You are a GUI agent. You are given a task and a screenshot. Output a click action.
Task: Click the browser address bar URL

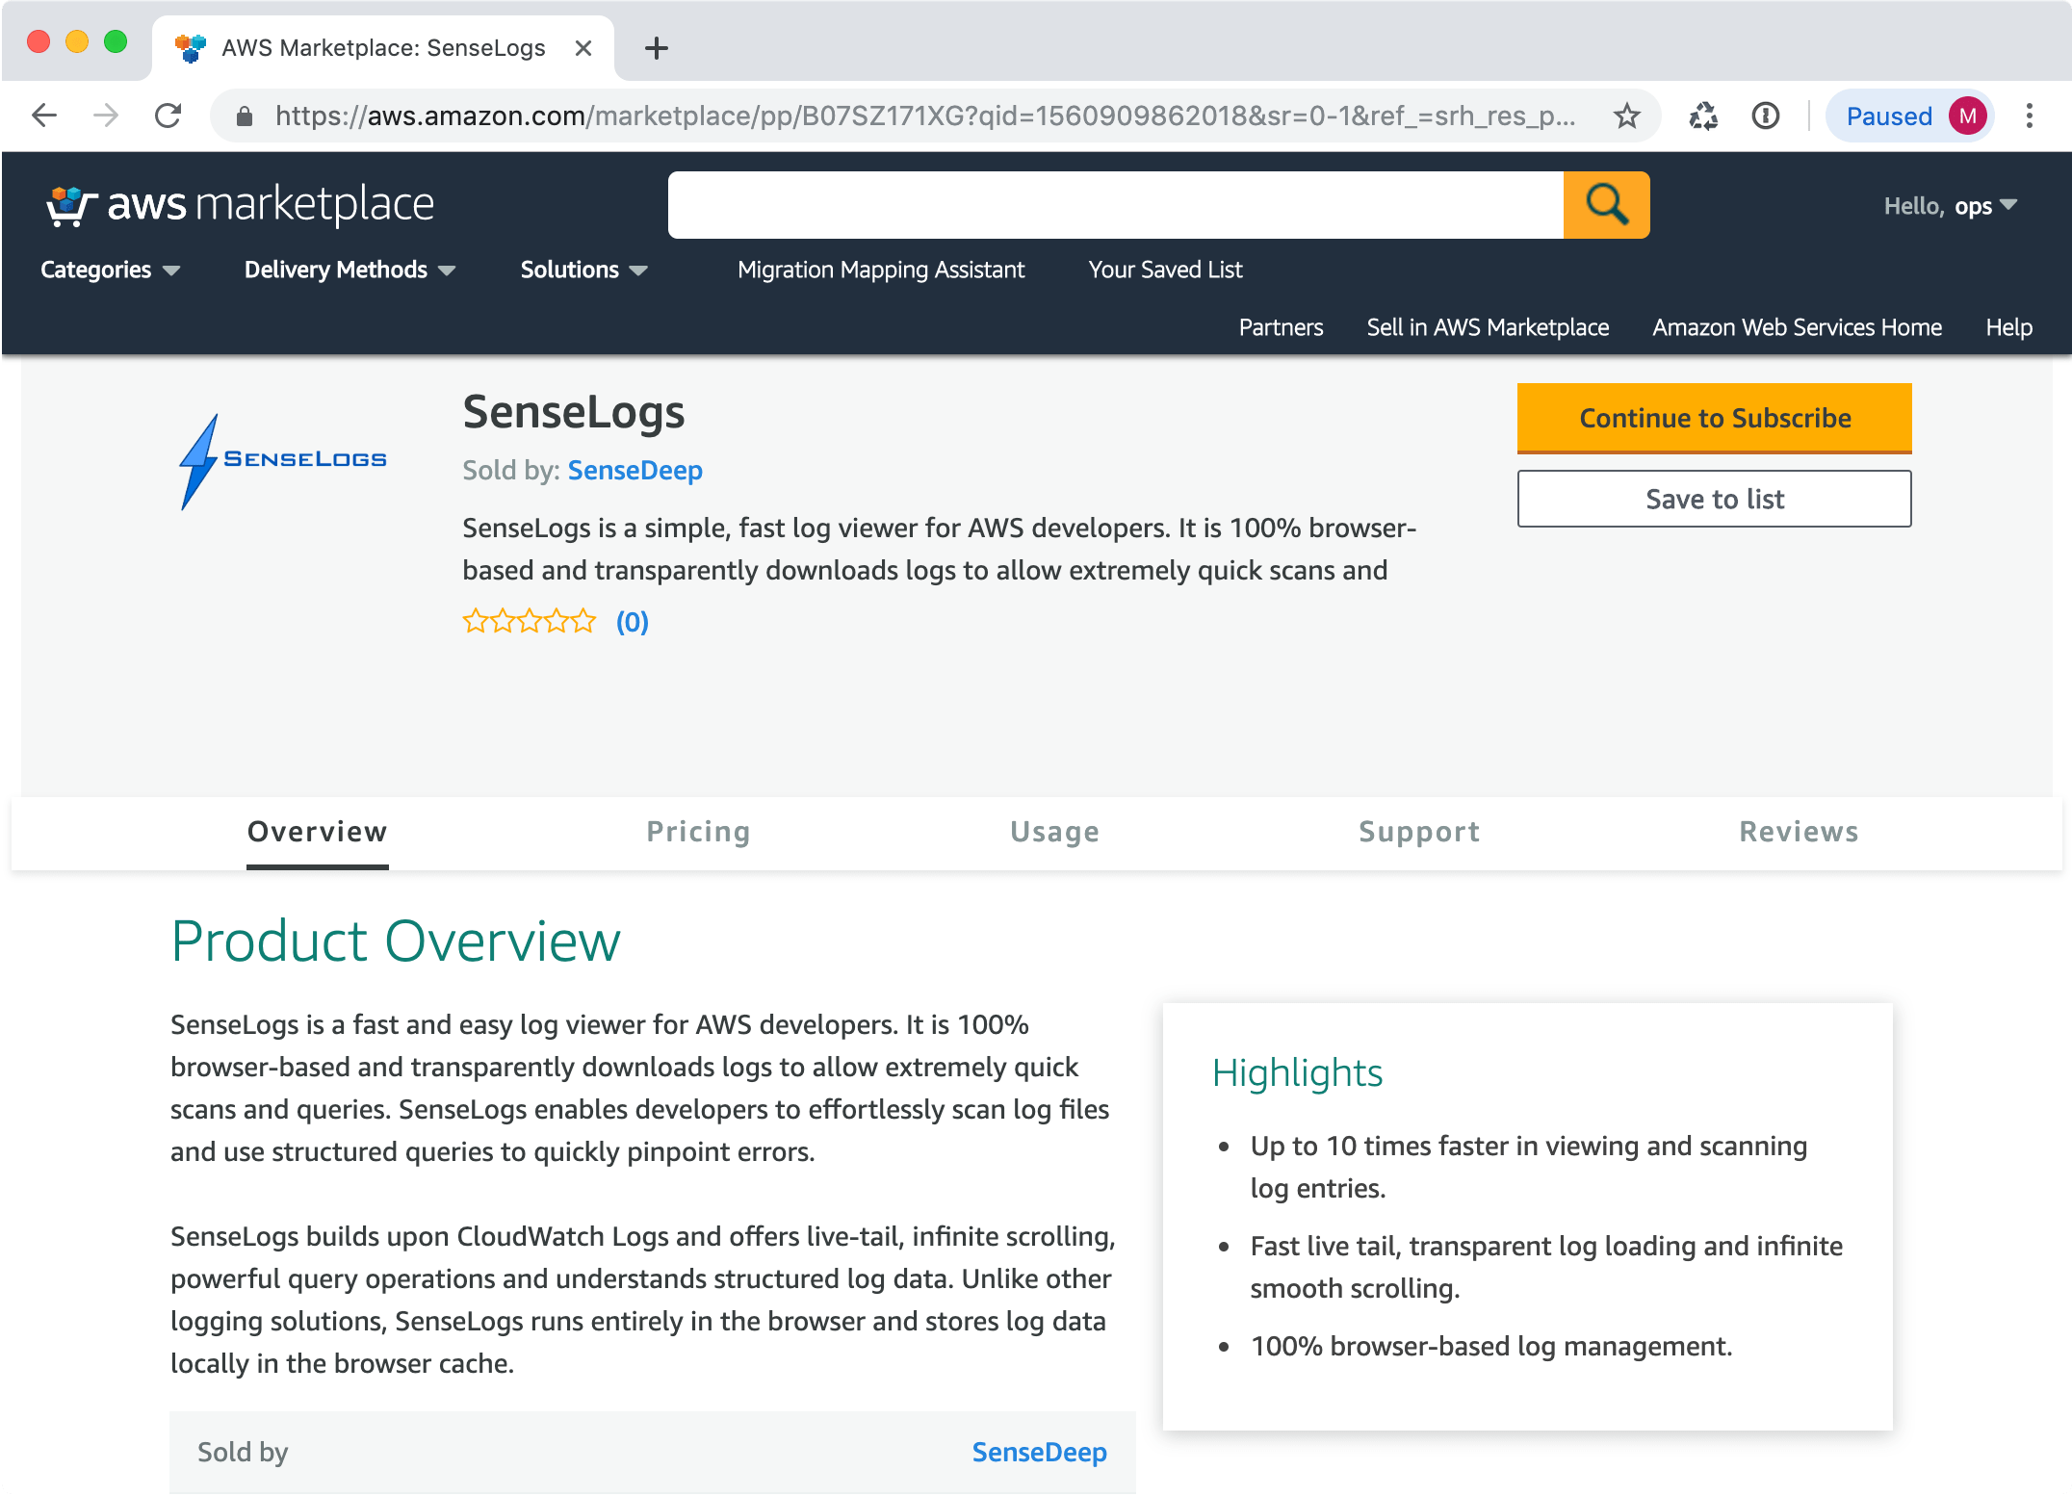click(924, 116)
